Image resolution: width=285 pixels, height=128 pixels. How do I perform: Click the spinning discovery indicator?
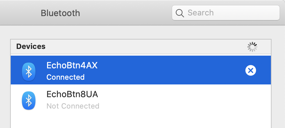pos(252,47)
